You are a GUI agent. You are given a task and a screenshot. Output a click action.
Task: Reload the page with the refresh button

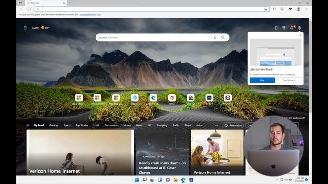tap(29, 9)
